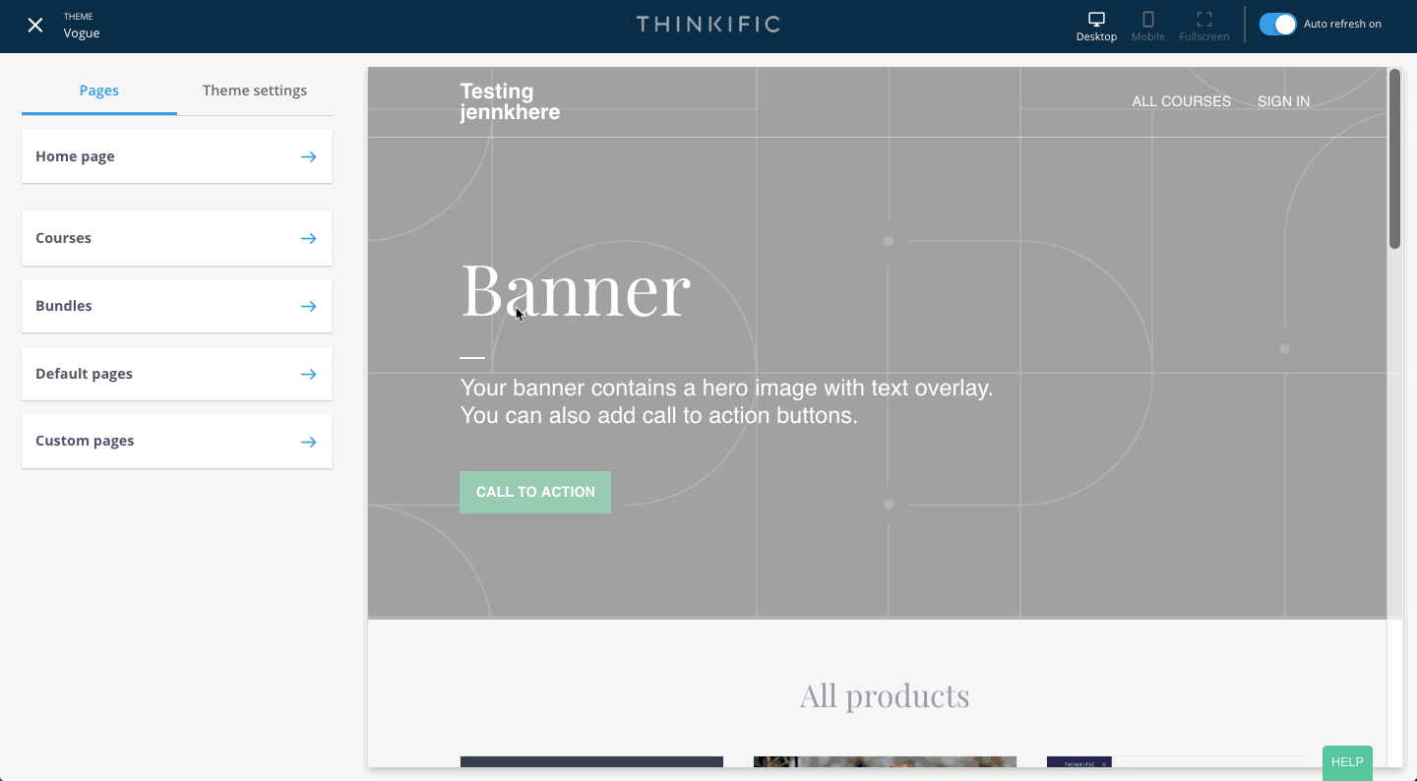Click the ALL COURSES link in the preview
The image size is (1417, 781).
pyautogui.click(x=1181, y=101)
